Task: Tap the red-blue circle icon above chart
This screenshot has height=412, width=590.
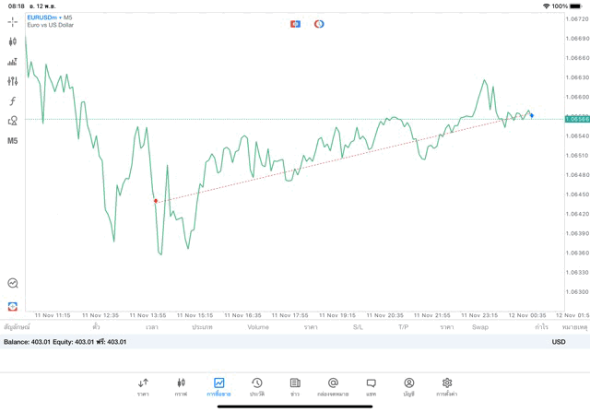Action: point(319,24)
